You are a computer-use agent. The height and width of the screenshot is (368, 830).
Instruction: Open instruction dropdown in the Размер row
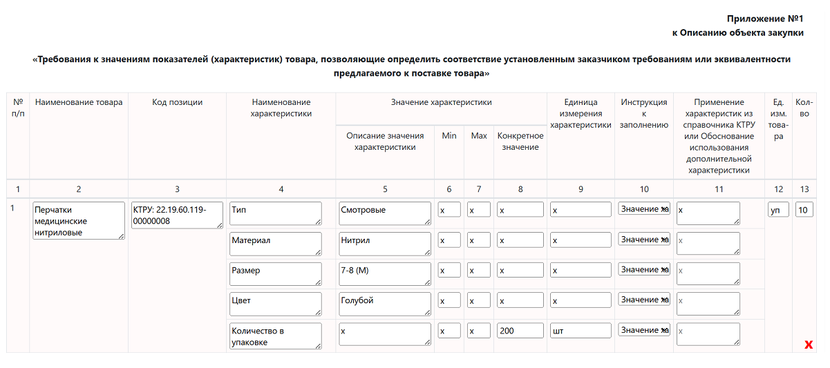(644, 270)
